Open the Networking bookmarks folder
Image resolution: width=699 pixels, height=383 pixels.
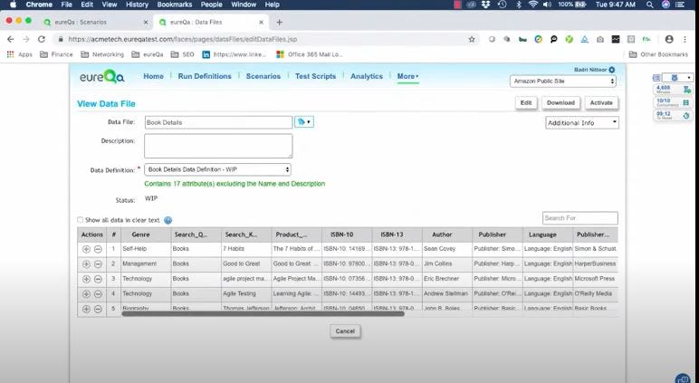click(x=102, y=54)
